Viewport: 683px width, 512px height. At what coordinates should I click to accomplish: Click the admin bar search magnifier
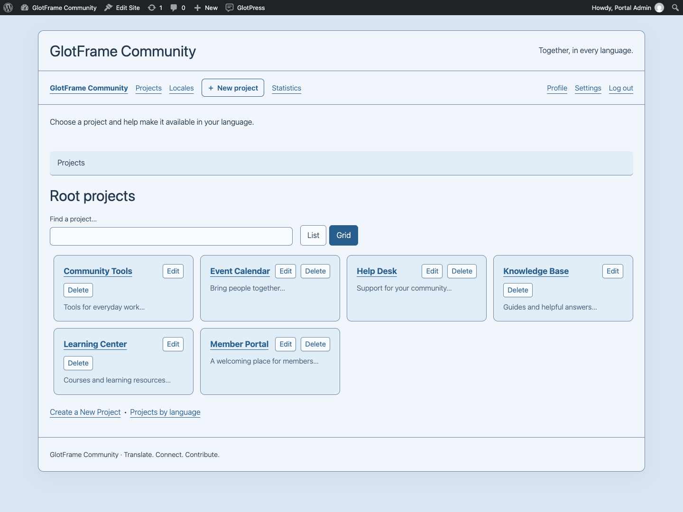675,8
